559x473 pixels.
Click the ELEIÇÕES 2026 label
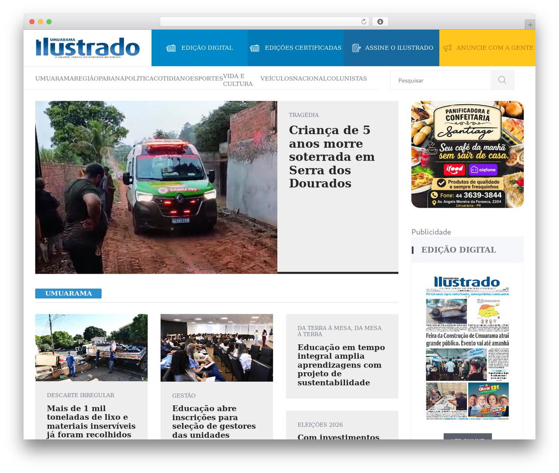[x=320, y=425]
